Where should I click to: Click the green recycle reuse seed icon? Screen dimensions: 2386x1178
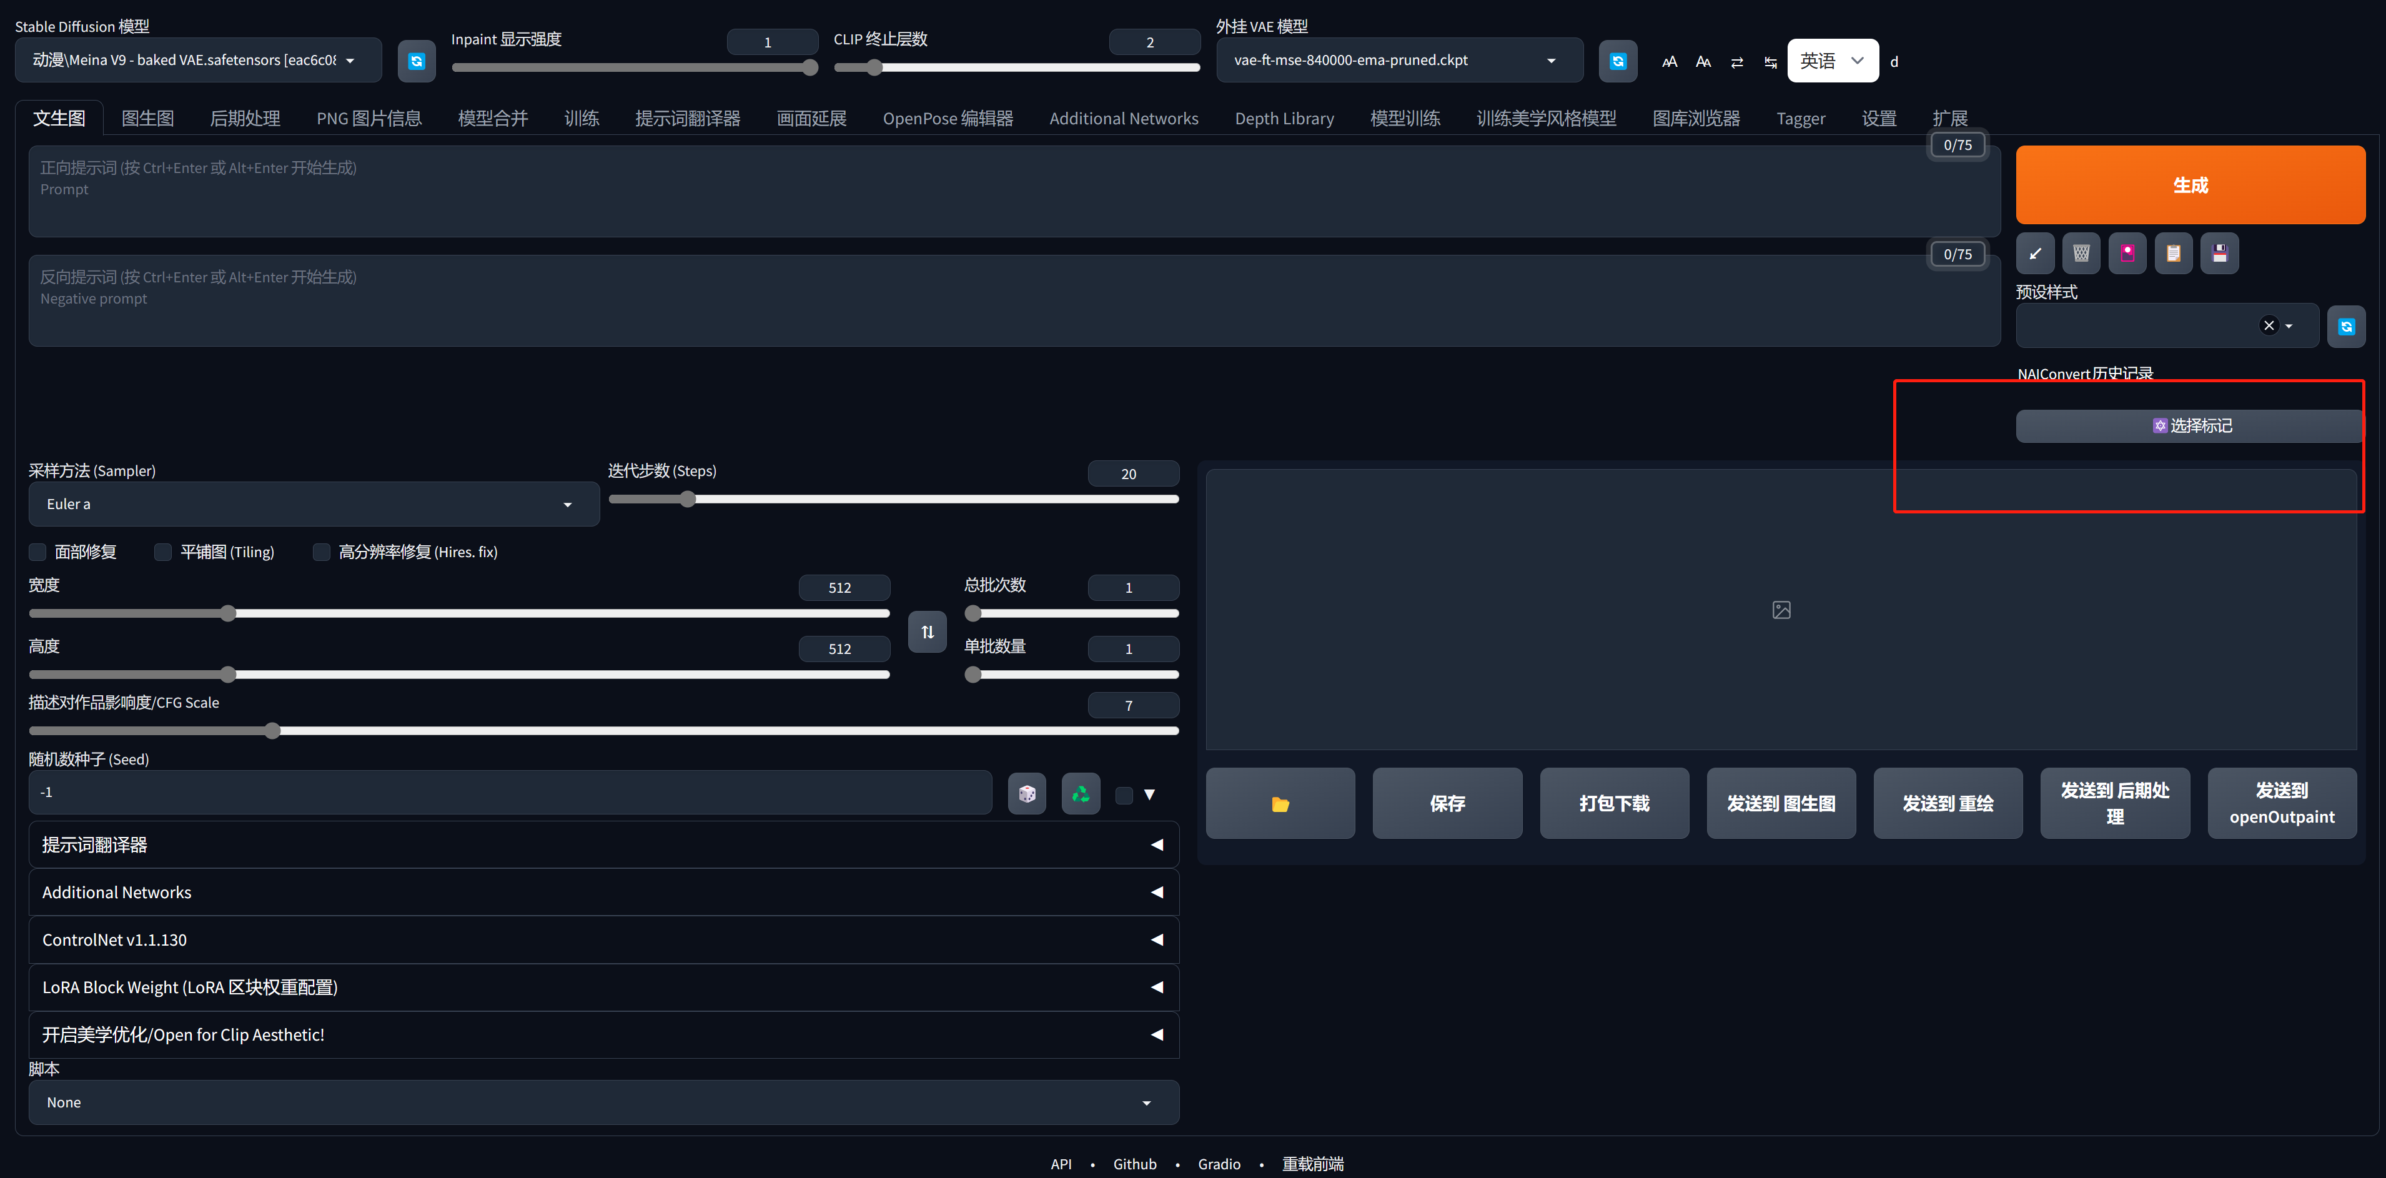(1080, 794)
